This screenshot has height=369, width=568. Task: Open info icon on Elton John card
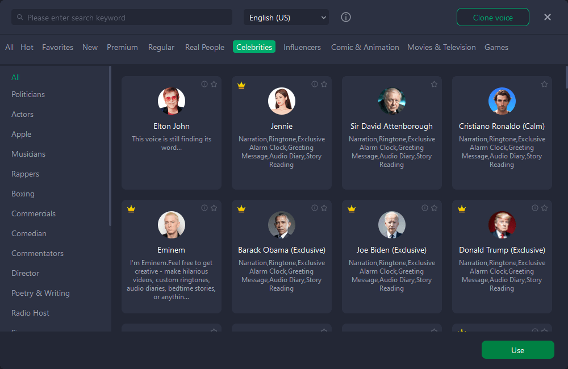click(204, 84)
